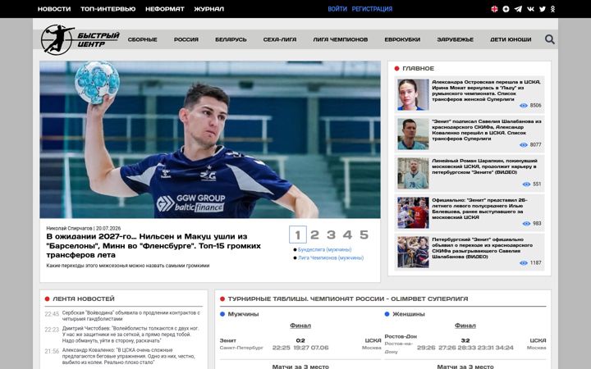Open the Telegram channel icon
The width and height of the screenshot is (591, 369).
tap(518, 9)
